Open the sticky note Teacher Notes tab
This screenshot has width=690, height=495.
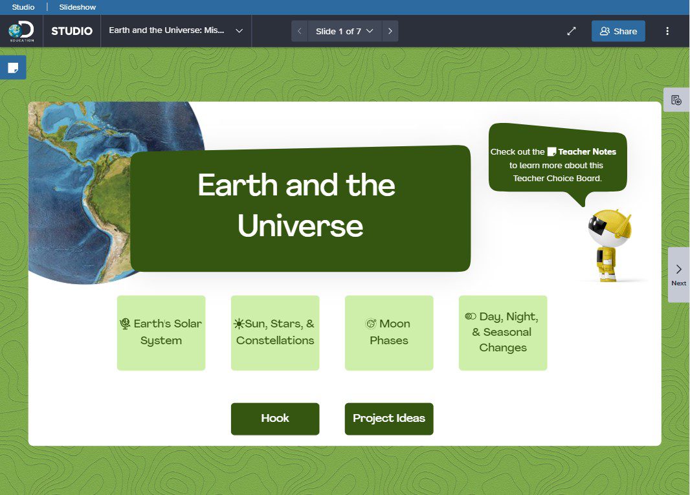tap(13, 68)
